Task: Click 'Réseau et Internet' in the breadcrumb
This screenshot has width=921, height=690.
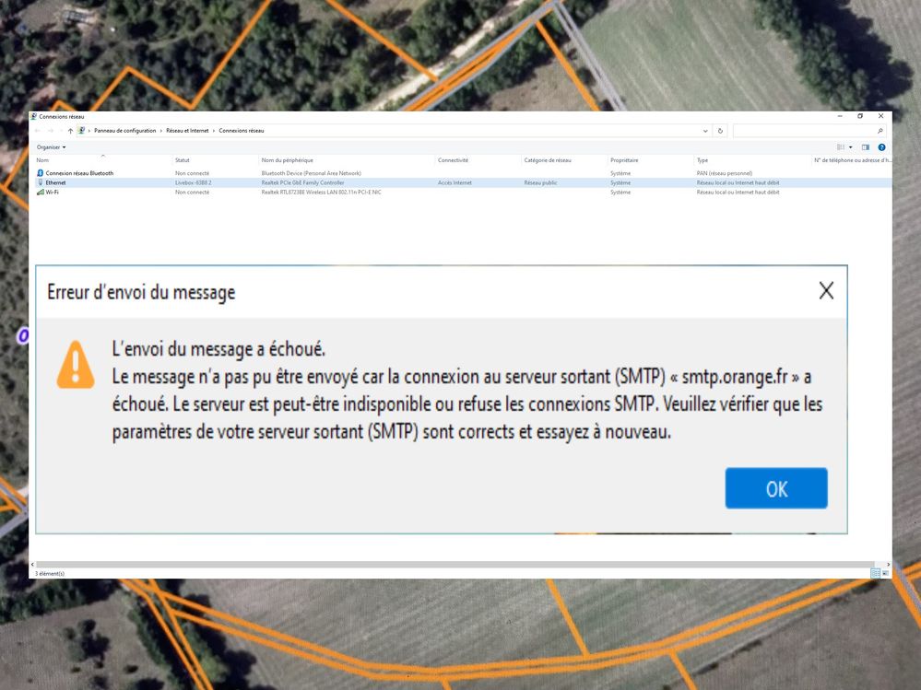Action: click(189, 131)
